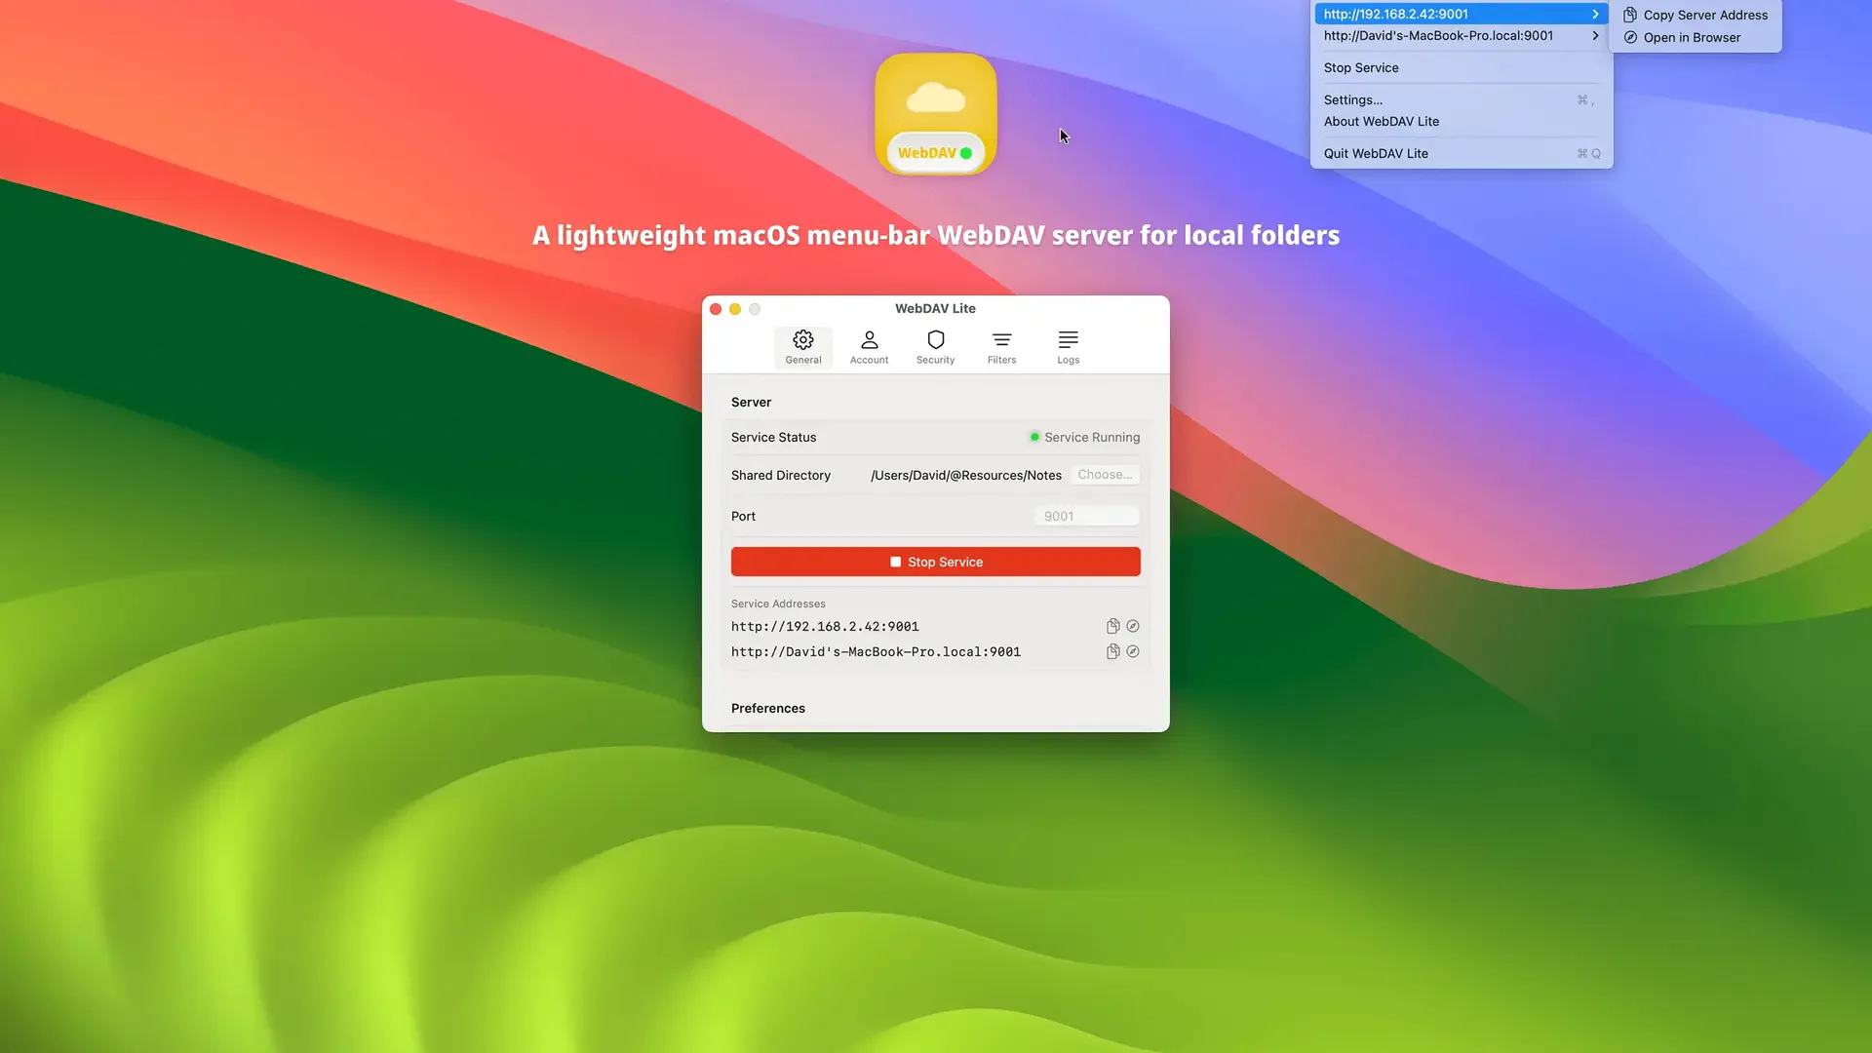1872x1053 pixels.
Task: Open David's-MacBook-Pro.local:9001 via compass icon
Action: pos(1133,651)
